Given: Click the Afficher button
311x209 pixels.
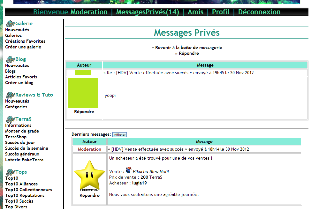Looking at the screenshot, I should [120, 134].
